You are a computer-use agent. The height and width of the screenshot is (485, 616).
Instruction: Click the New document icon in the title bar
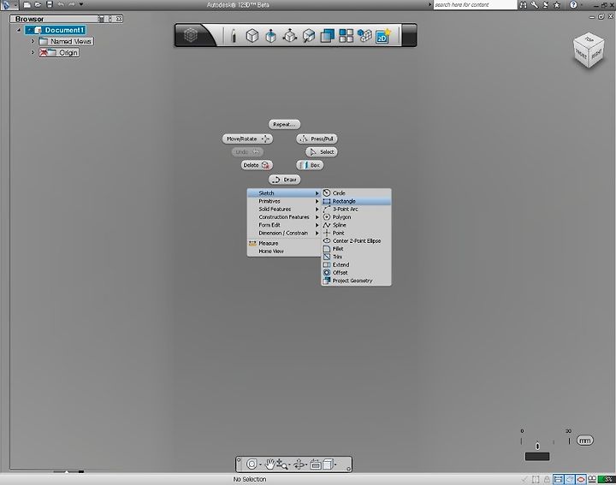coord(27,5)
